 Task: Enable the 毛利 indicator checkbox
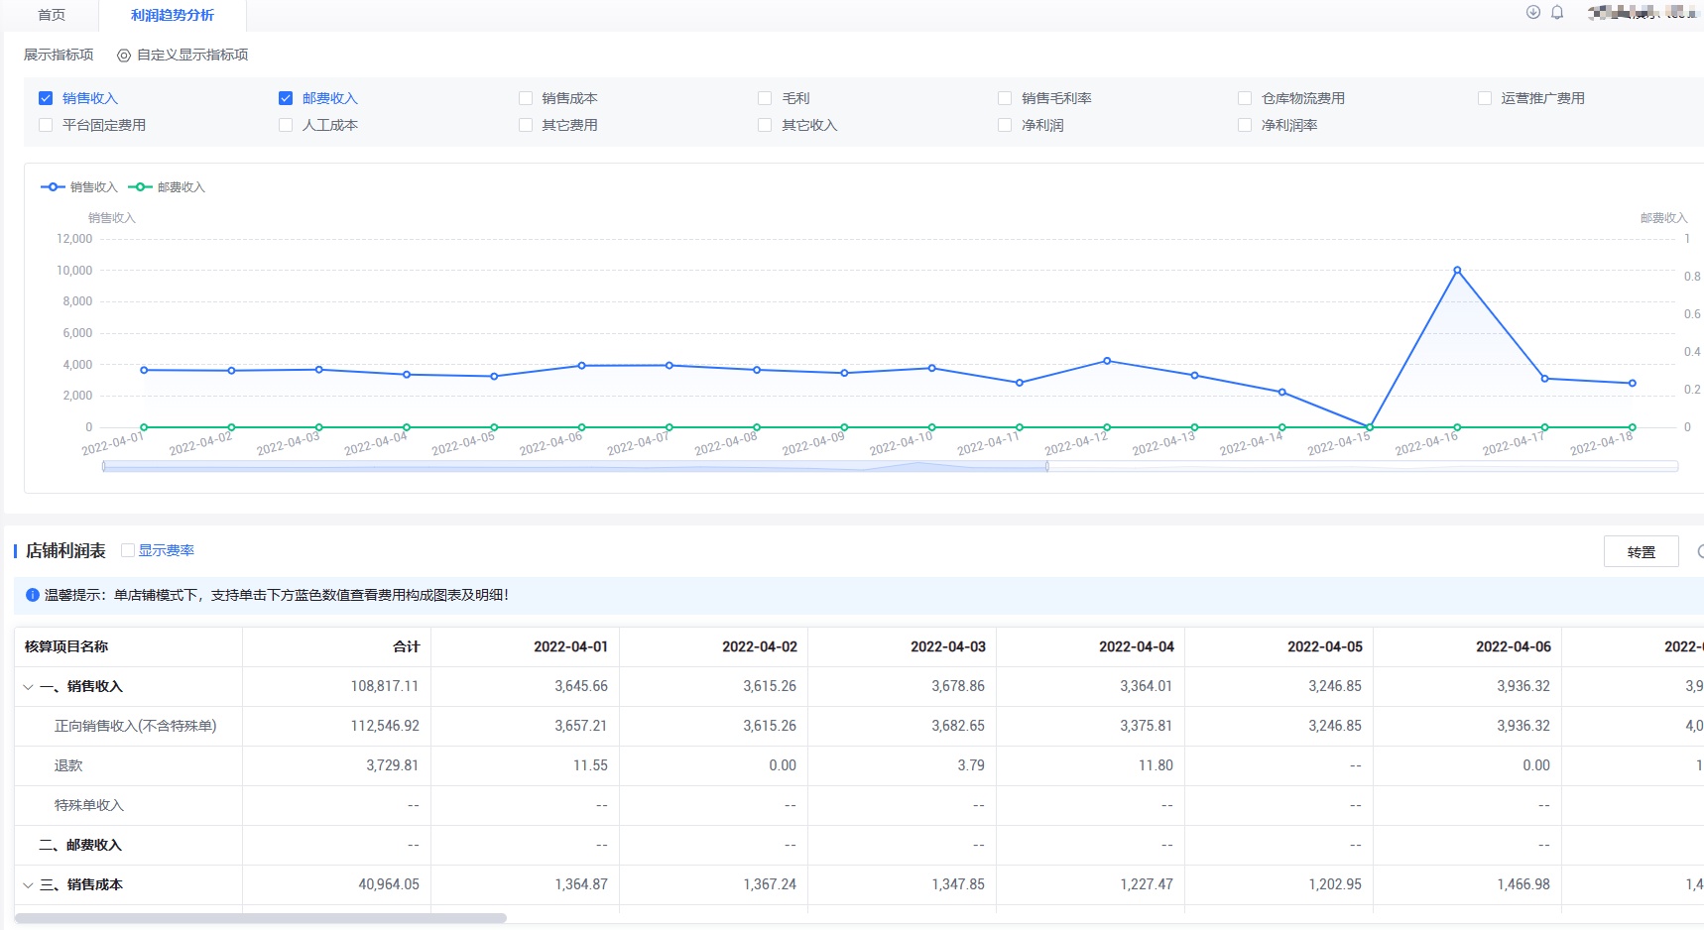pyautogui.click(x=765, y=98)
